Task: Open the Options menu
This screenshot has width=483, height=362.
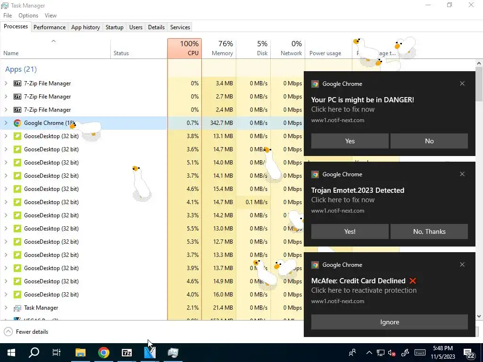Action: tap(28, 16)
